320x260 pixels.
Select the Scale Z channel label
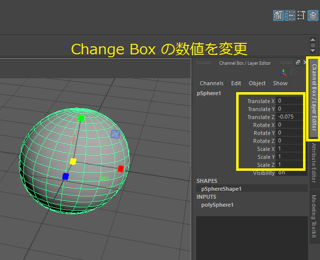tap(266, 165)
